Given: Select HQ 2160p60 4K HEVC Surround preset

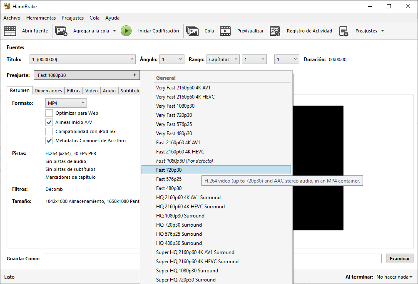Looking at the screenshot, I should (216, 207).
